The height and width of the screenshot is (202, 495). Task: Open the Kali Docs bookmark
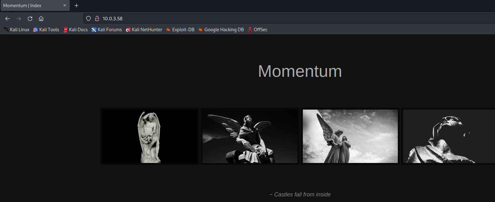coord(75,30)
